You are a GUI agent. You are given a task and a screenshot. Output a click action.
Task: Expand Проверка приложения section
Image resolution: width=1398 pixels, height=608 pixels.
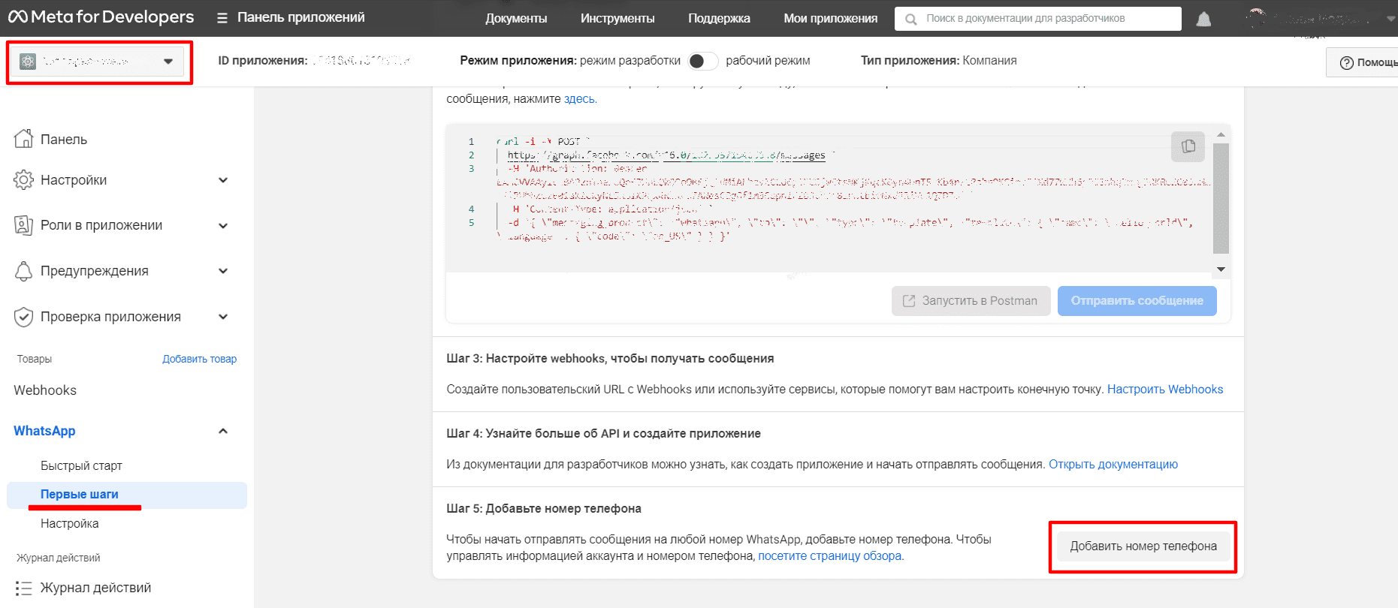click(223, 317)
